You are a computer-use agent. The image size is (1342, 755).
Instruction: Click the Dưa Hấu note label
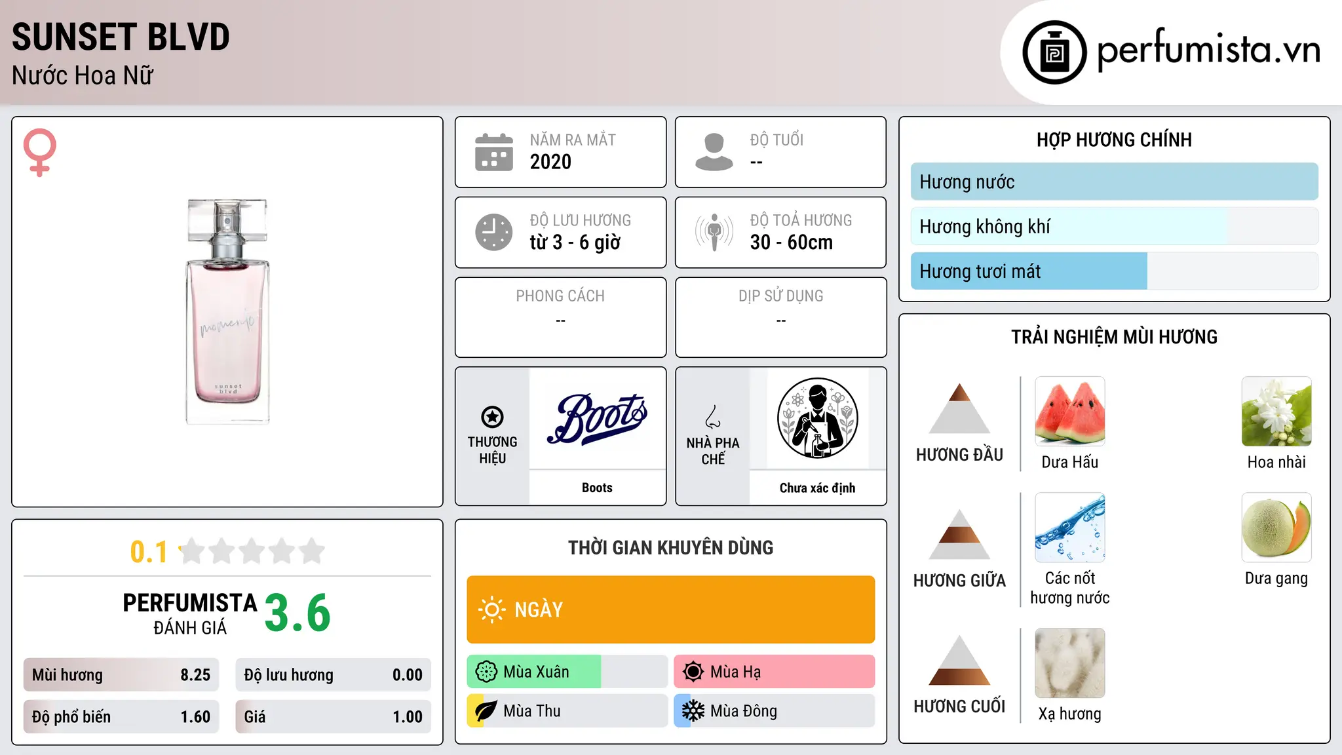coord(1070,462)
